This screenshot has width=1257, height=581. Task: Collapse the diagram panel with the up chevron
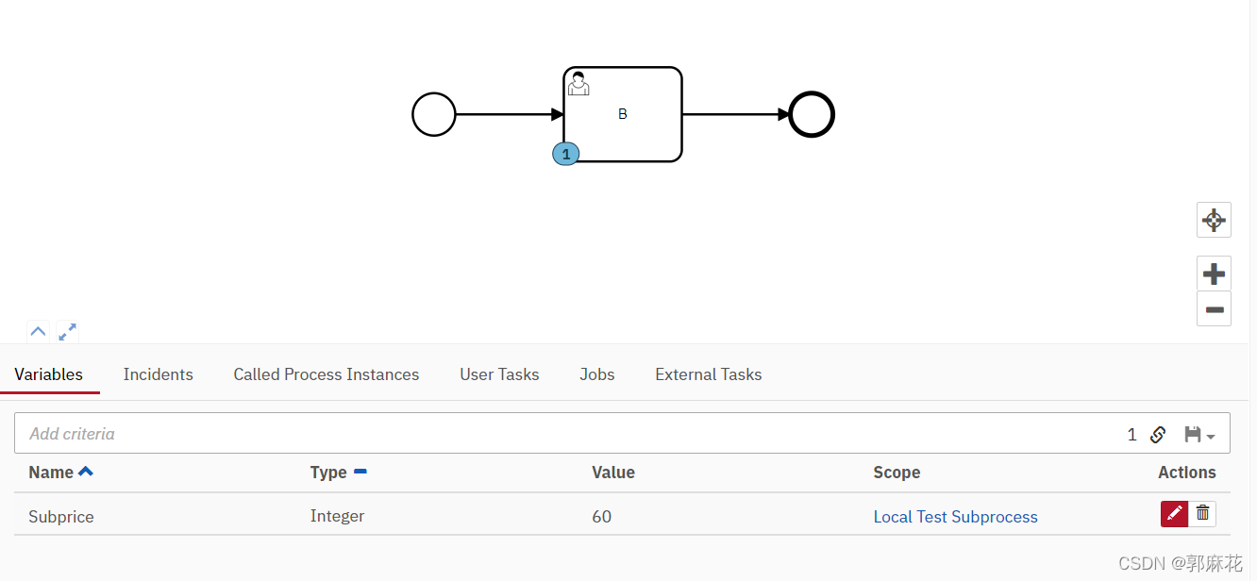click(38, 332)
